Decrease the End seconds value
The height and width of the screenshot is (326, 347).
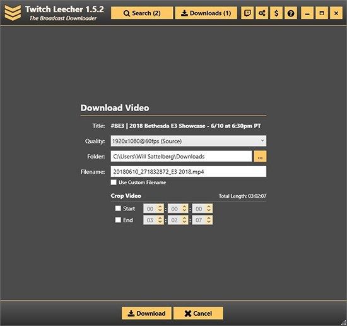point(209,222)
